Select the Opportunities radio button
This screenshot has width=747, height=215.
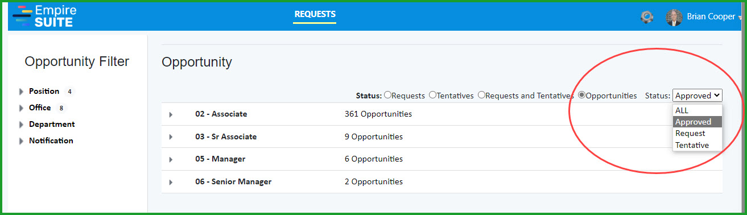(581, 95)
